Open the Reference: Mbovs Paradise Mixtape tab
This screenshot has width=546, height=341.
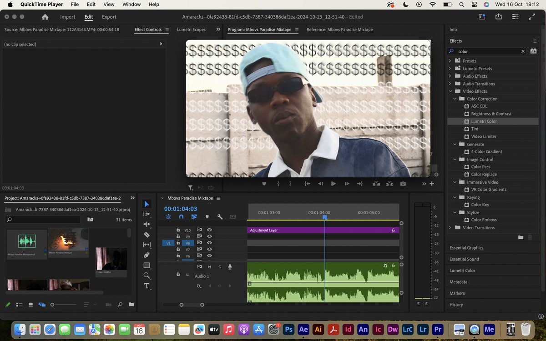tap(339, 30)
